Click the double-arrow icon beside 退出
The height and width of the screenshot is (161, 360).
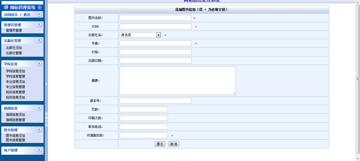click(x=40, y=14)
